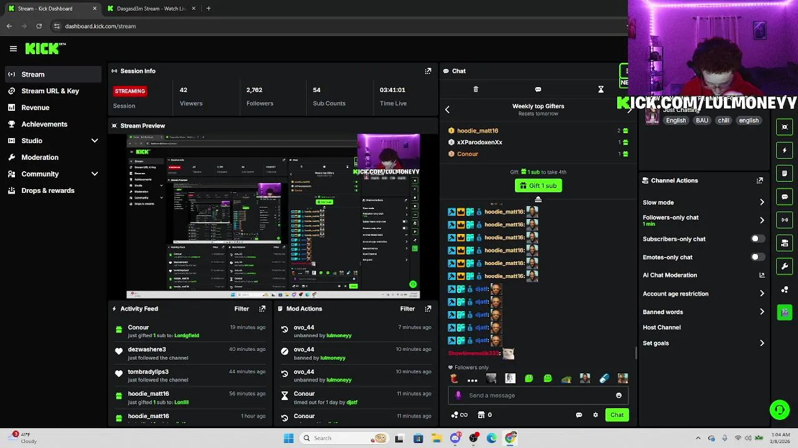Open Discord from the taskbar
The height and width of the screenshot is (448, 798).
point(455,438)
